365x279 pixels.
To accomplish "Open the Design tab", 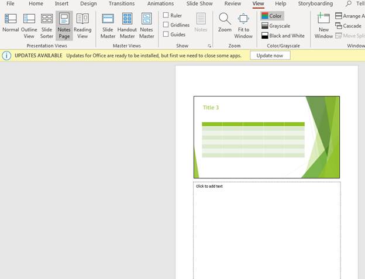I will 88,4.
